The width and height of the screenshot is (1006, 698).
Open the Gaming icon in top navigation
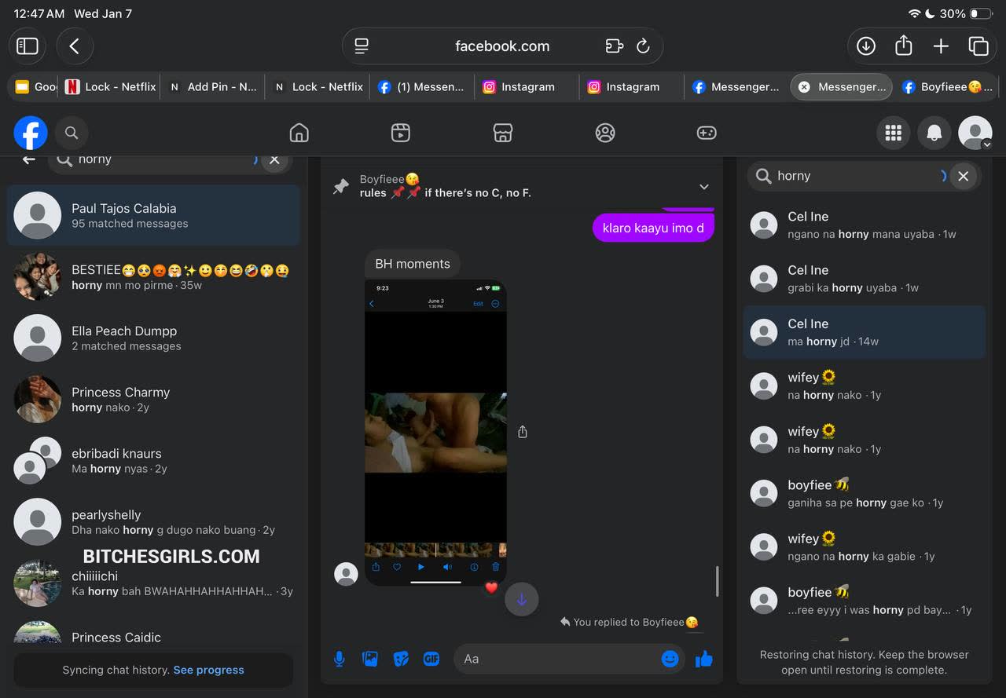pyautogui.click(x=707, y=133)
